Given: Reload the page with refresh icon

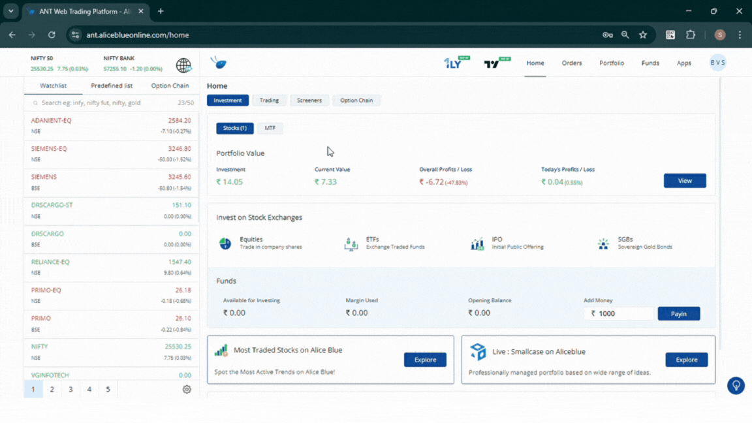Looking at the screenshot, I should (x=52, y=35).
